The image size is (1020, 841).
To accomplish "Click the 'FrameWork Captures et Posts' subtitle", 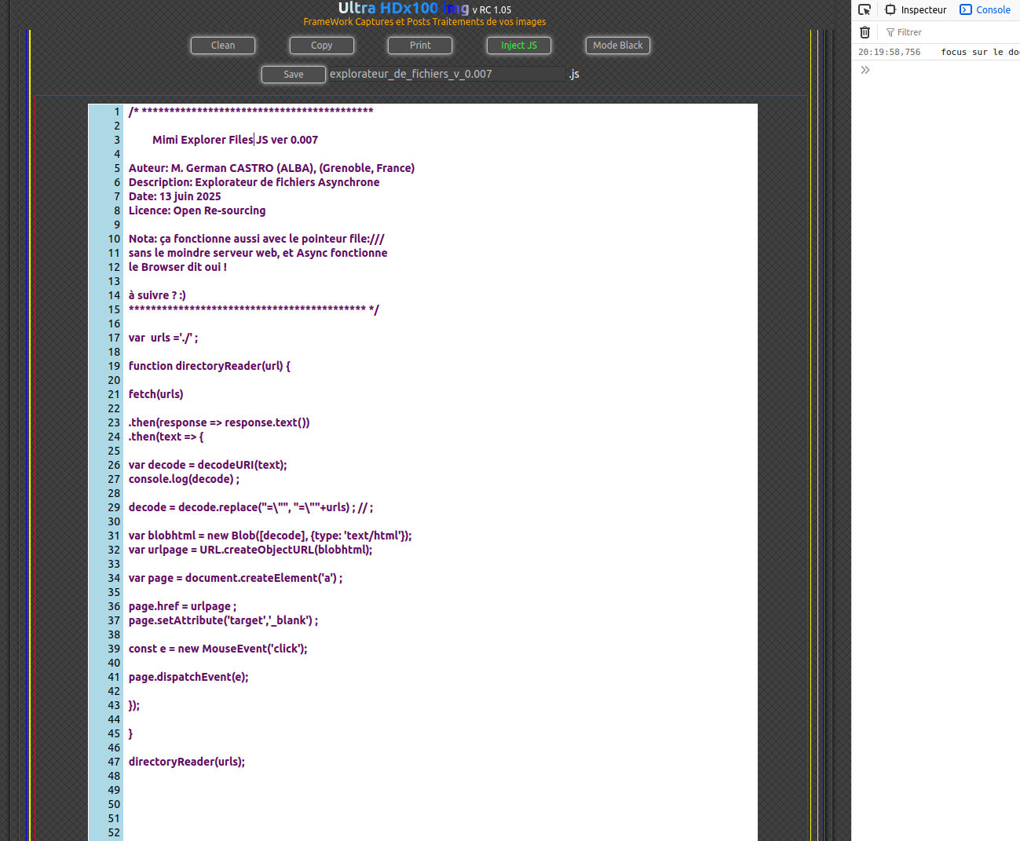I will pos(425,22).
